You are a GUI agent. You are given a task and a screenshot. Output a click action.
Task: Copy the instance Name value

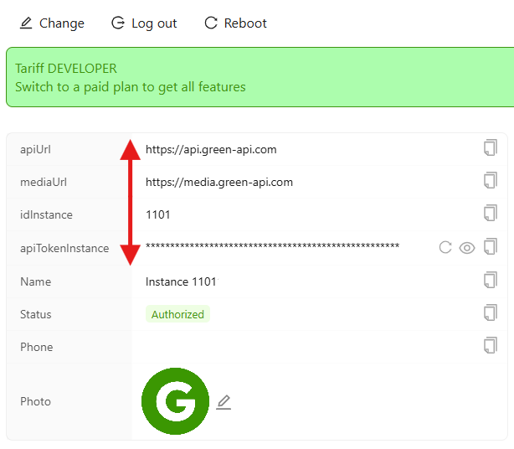coord(490,280)
